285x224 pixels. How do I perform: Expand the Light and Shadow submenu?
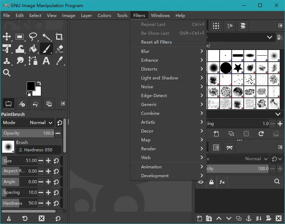click(168, 78)
